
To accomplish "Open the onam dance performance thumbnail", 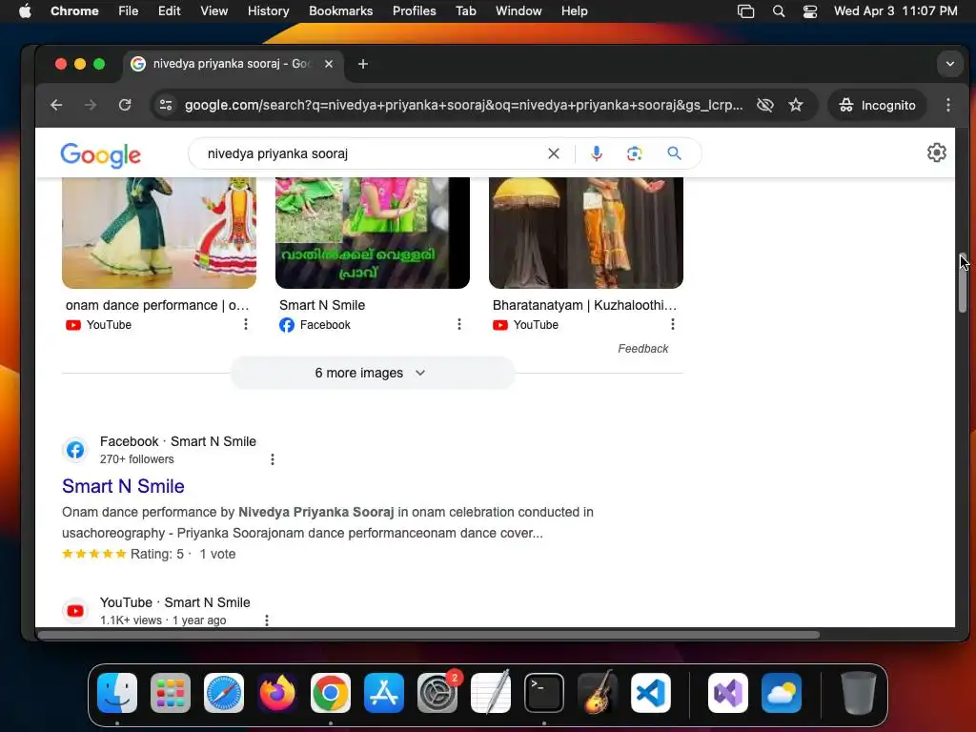I will coord(159,233).
